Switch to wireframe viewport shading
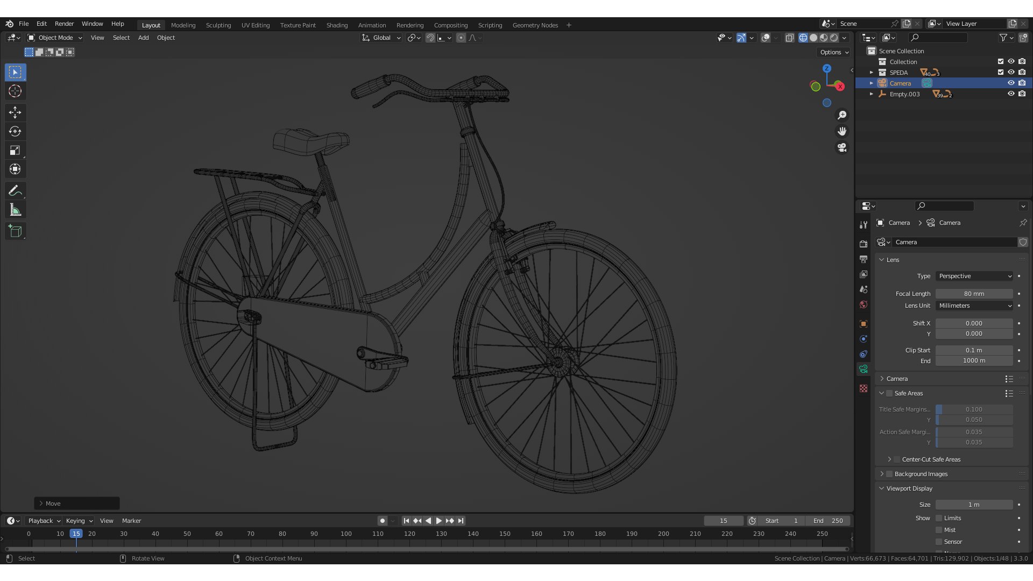 click(803, 38)
